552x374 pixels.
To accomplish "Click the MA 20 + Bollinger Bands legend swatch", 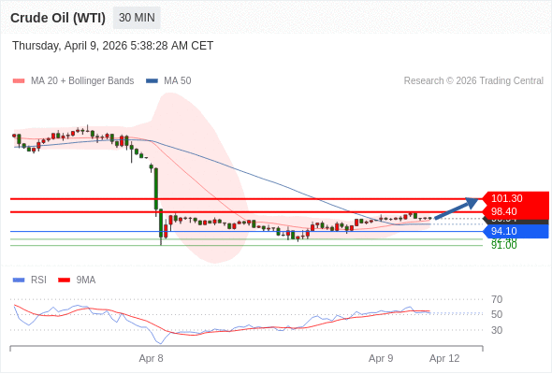I will point(19,81).
